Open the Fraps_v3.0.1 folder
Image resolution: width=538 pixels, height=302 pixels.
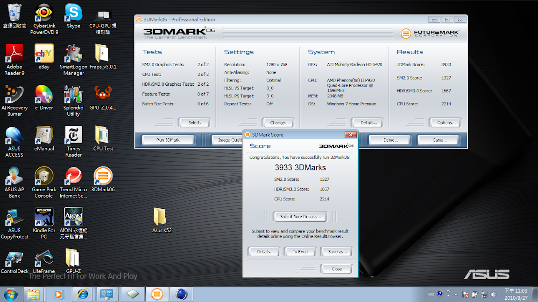pyautogui.click(x=103, y=56)
